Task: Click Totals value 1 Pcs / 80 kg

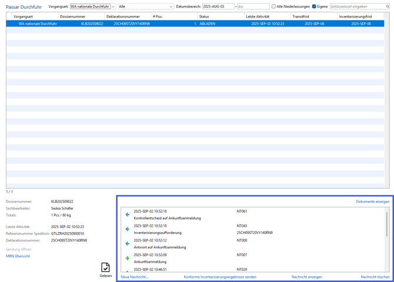Action: coord(61,215)
